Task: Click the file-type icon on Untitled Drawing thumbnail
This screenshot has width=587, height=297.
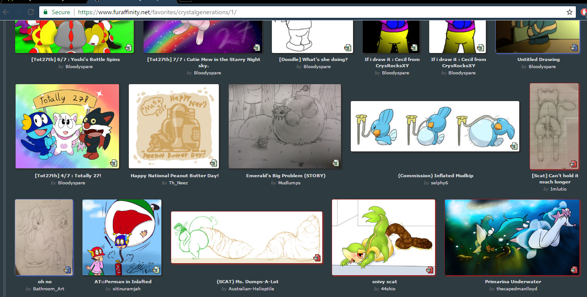Action: pos(574,47)
